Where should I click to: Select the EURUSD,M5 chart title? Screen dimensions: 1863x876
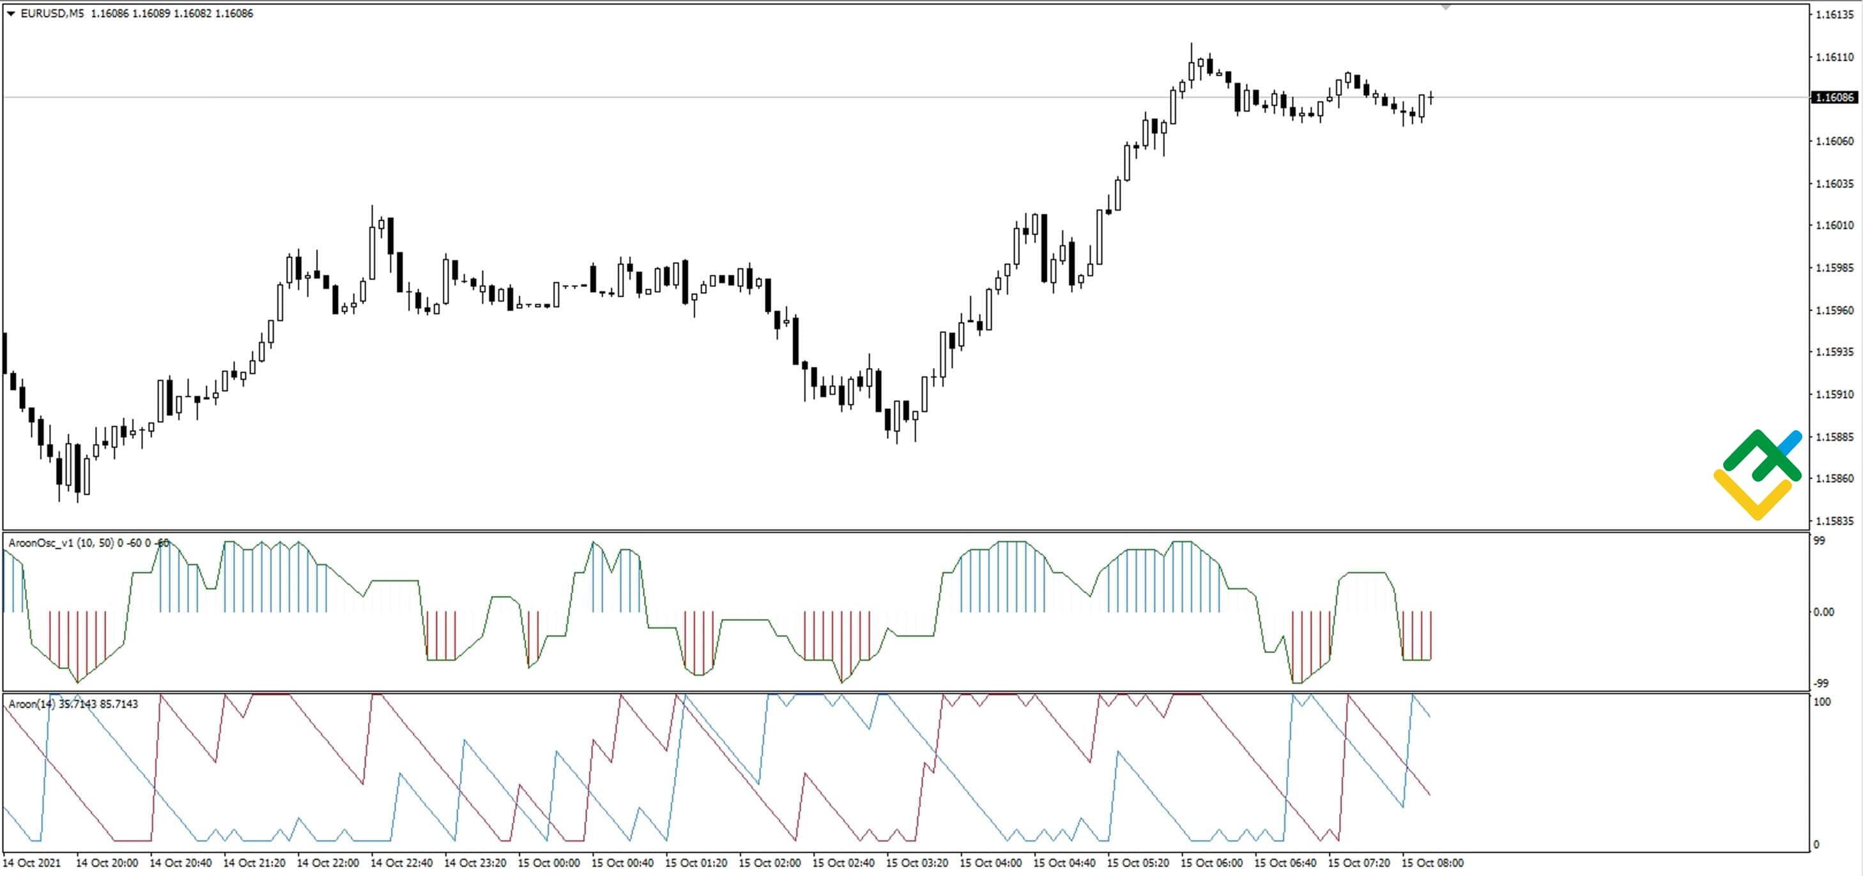click(45, 12)
